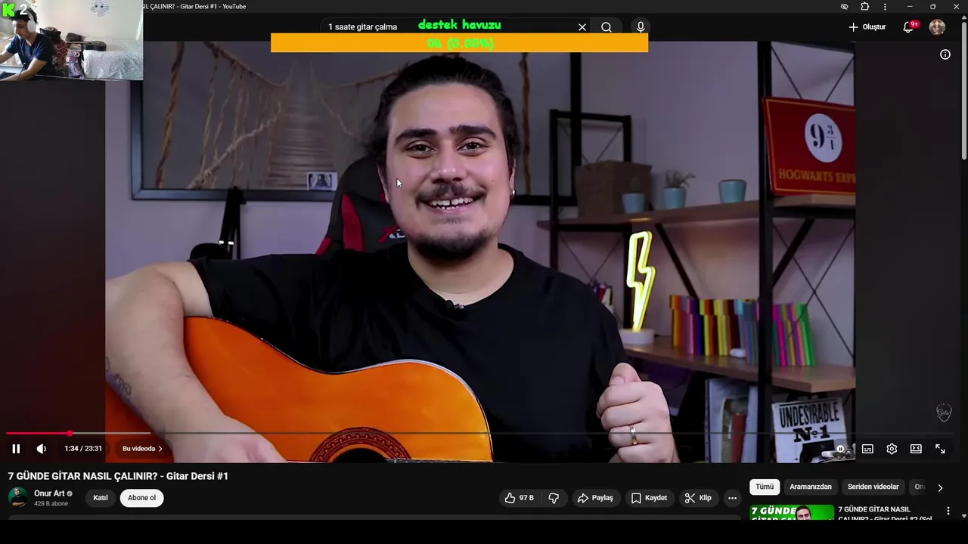Image resolution: width=968 pixels, height=544 pixels.
Task: Open the Onur Art channel link
Action: pos(49,493)
